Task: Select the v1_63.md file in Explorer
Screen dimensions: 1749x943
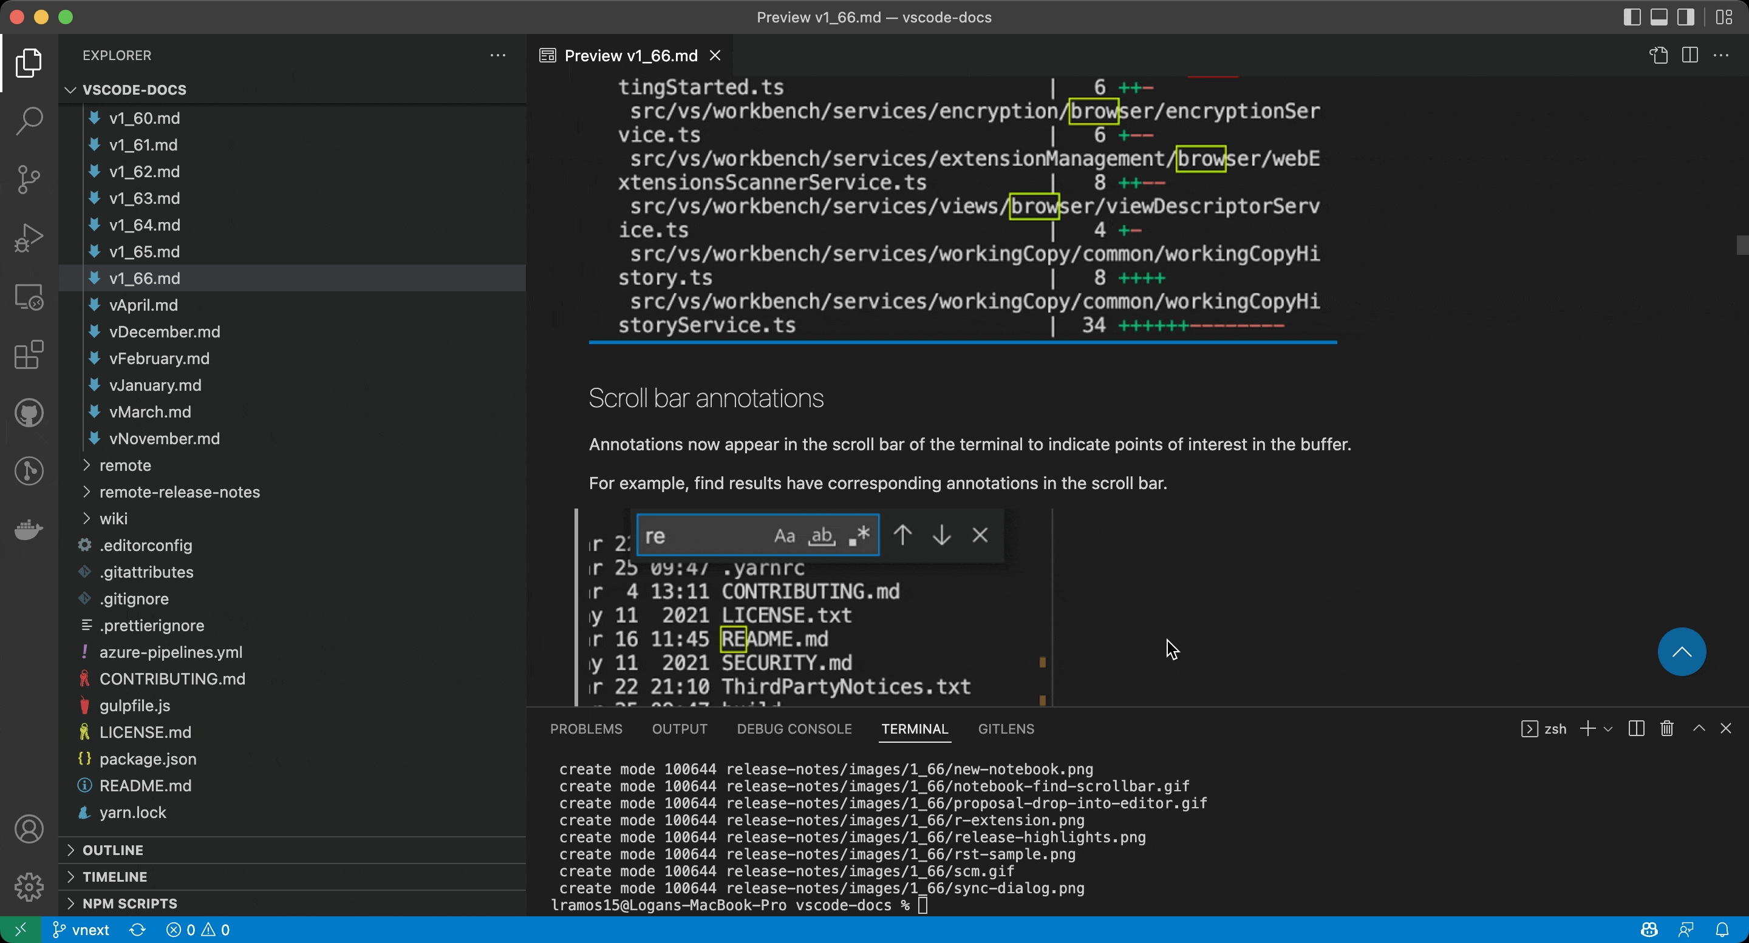Action: pos(144,197)
